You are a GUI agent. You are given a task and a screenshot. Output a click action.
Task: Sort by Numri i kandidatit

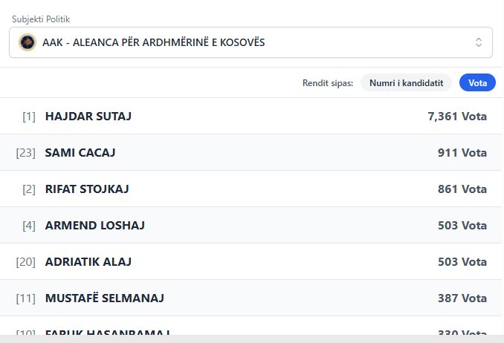point(406,83)
